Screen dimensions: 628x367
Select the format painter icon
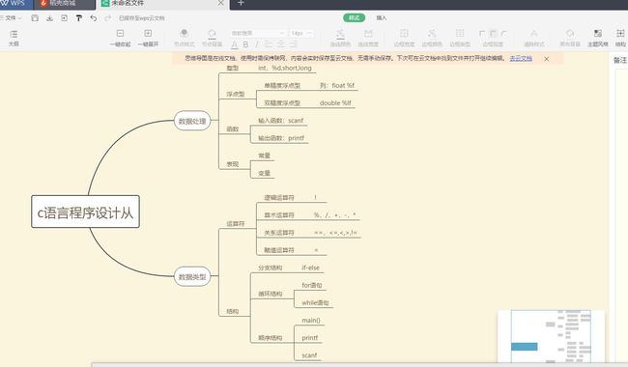(x=79, y=18)
